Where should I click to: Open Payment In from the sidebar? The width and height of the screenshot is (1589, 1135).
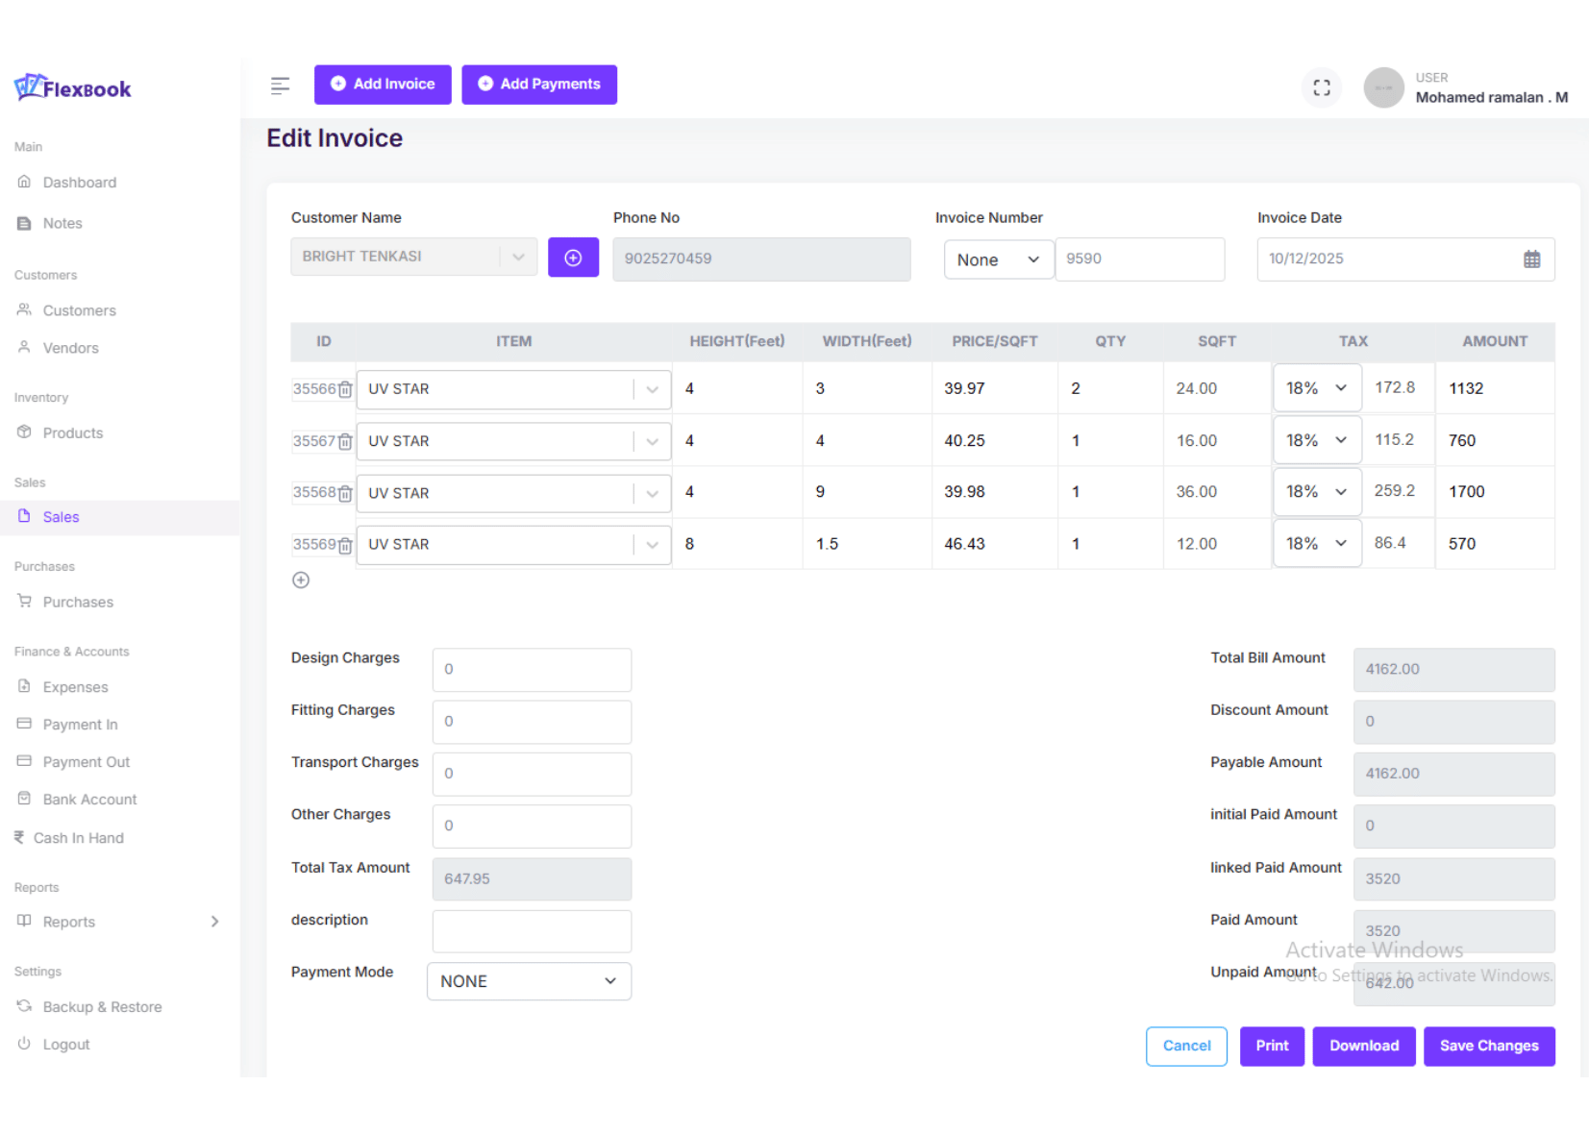80,725
